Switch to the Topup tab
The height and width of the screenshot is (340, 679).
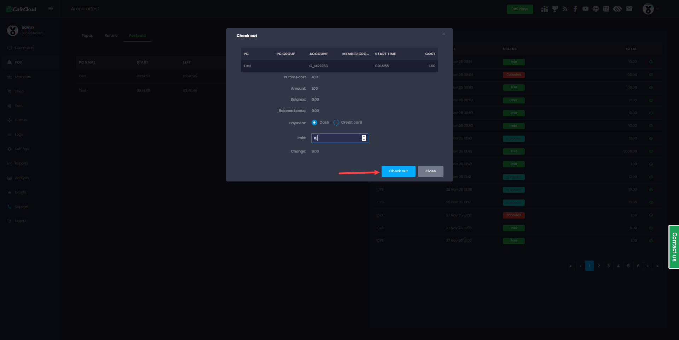click(x=88, y=36)
